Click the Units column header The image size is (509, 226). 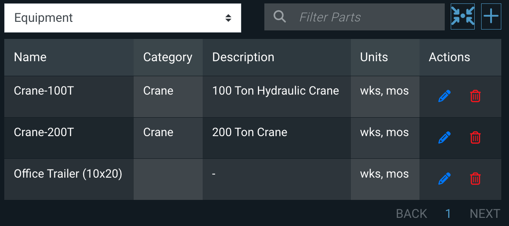pyautogui.click(x=374, y=57)
